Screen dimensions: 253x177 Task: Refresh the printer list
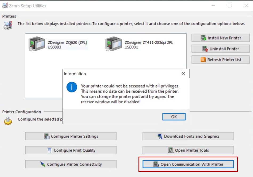tap(221, 60)
